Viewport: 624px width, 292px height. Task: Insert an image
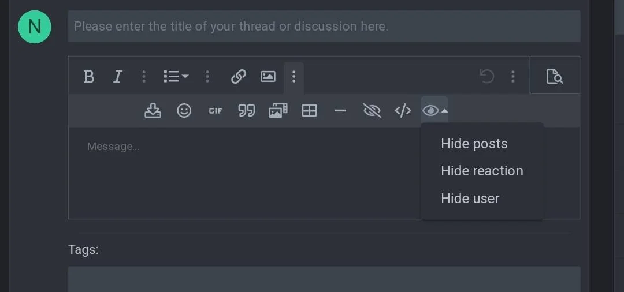click(268, 76)
